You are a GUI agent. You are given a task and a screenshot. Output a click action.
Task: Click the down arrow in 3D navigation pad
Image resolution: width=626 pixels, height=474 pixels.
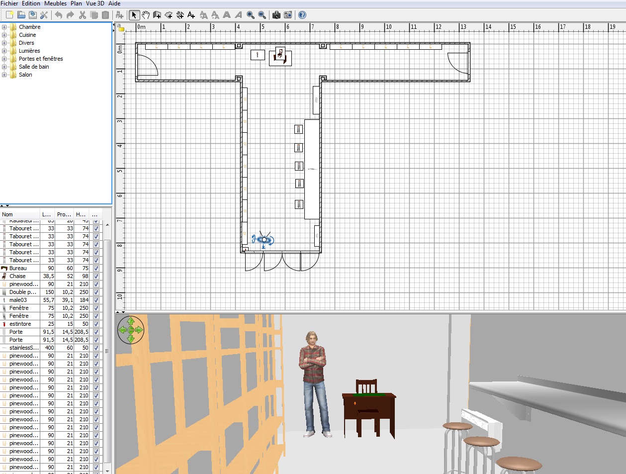point(131,339)
